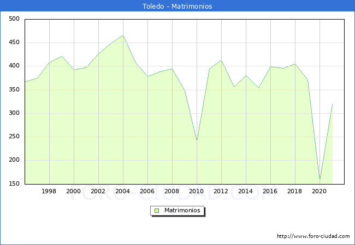355x245 pixels.
Task: Click the x-axis year label 2012
Action: point(221,191)
